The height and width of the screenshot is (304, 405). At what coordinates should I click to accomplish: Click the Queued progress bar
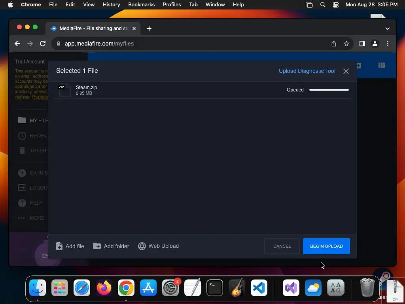pos(329,90)
